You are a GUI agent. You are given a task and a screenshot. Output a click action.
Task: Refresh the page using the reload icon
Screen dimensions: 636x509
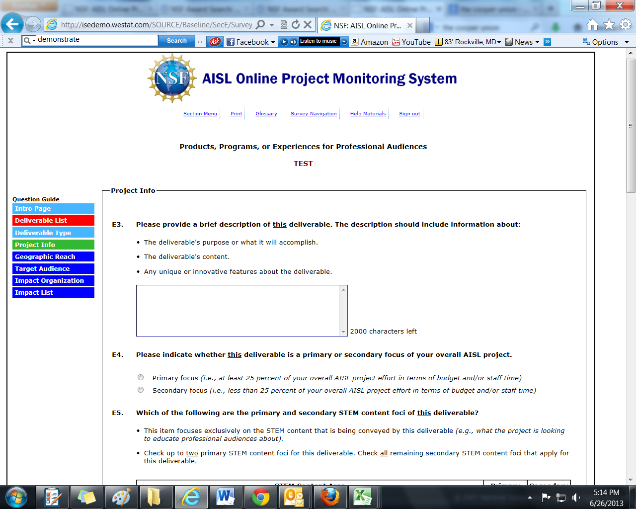click(x=296, y=25)
